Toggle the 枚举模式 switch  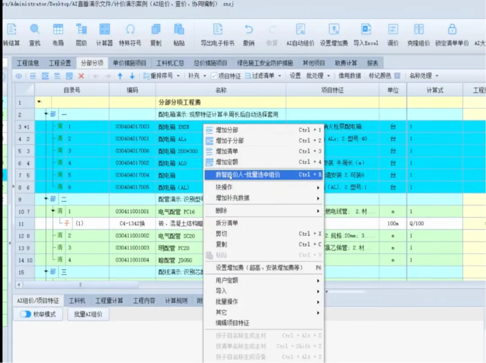tap(26, 314)
